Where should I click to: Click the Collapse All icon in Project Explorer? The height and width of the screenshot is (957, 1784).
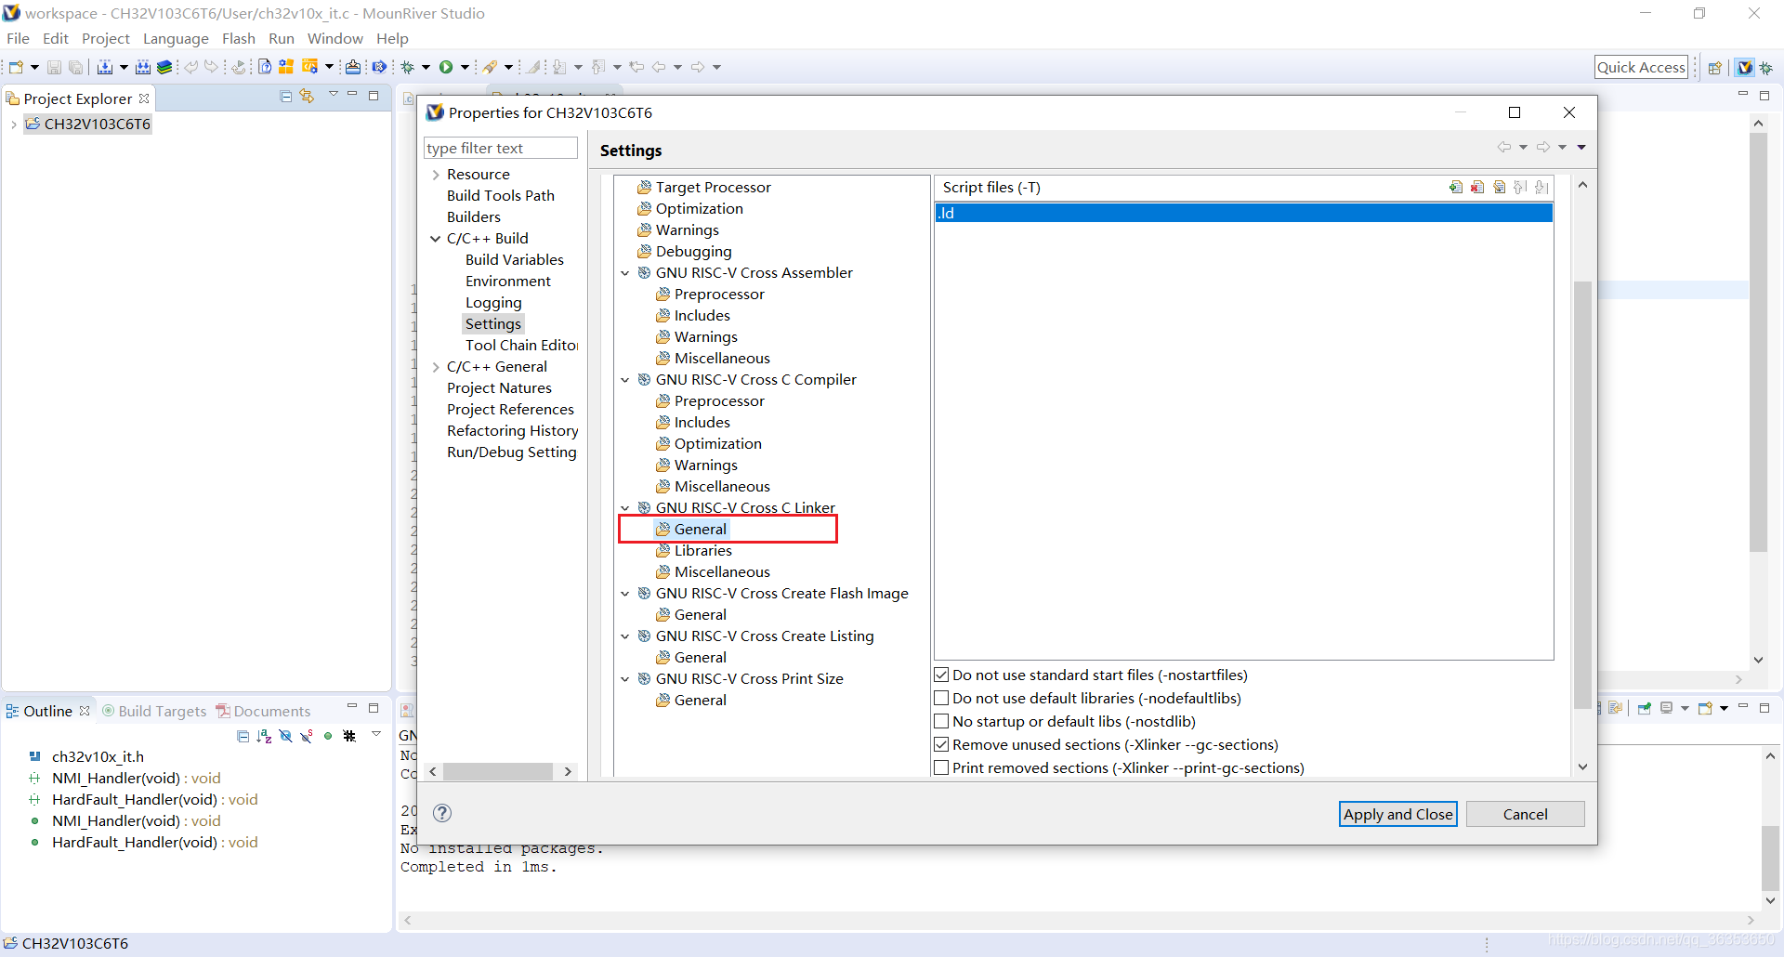286,97
